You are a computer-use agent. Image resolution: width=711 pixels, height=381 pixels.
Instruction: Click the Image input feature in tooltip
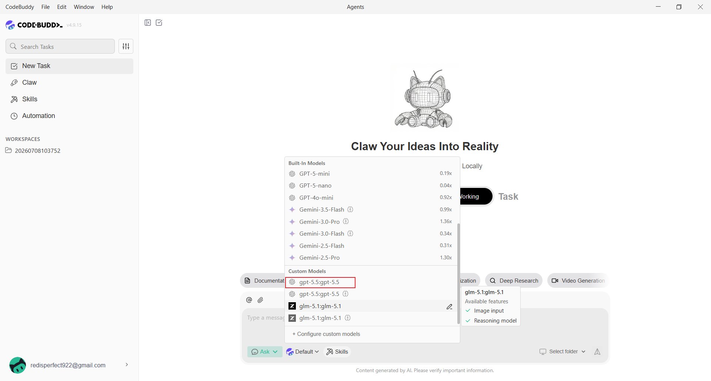tap(489, 311)
